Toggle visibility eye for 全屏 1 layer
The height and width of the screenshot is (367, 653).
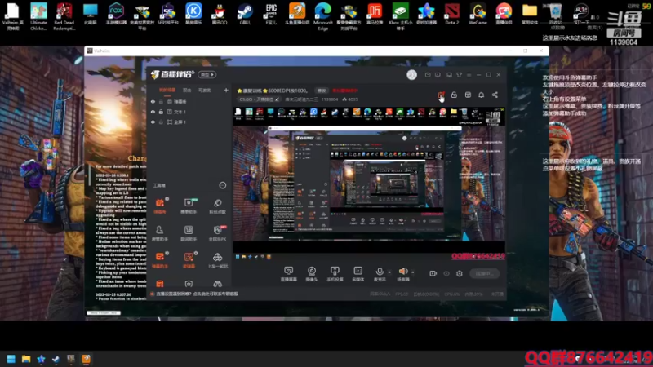[x=153, y=122]
